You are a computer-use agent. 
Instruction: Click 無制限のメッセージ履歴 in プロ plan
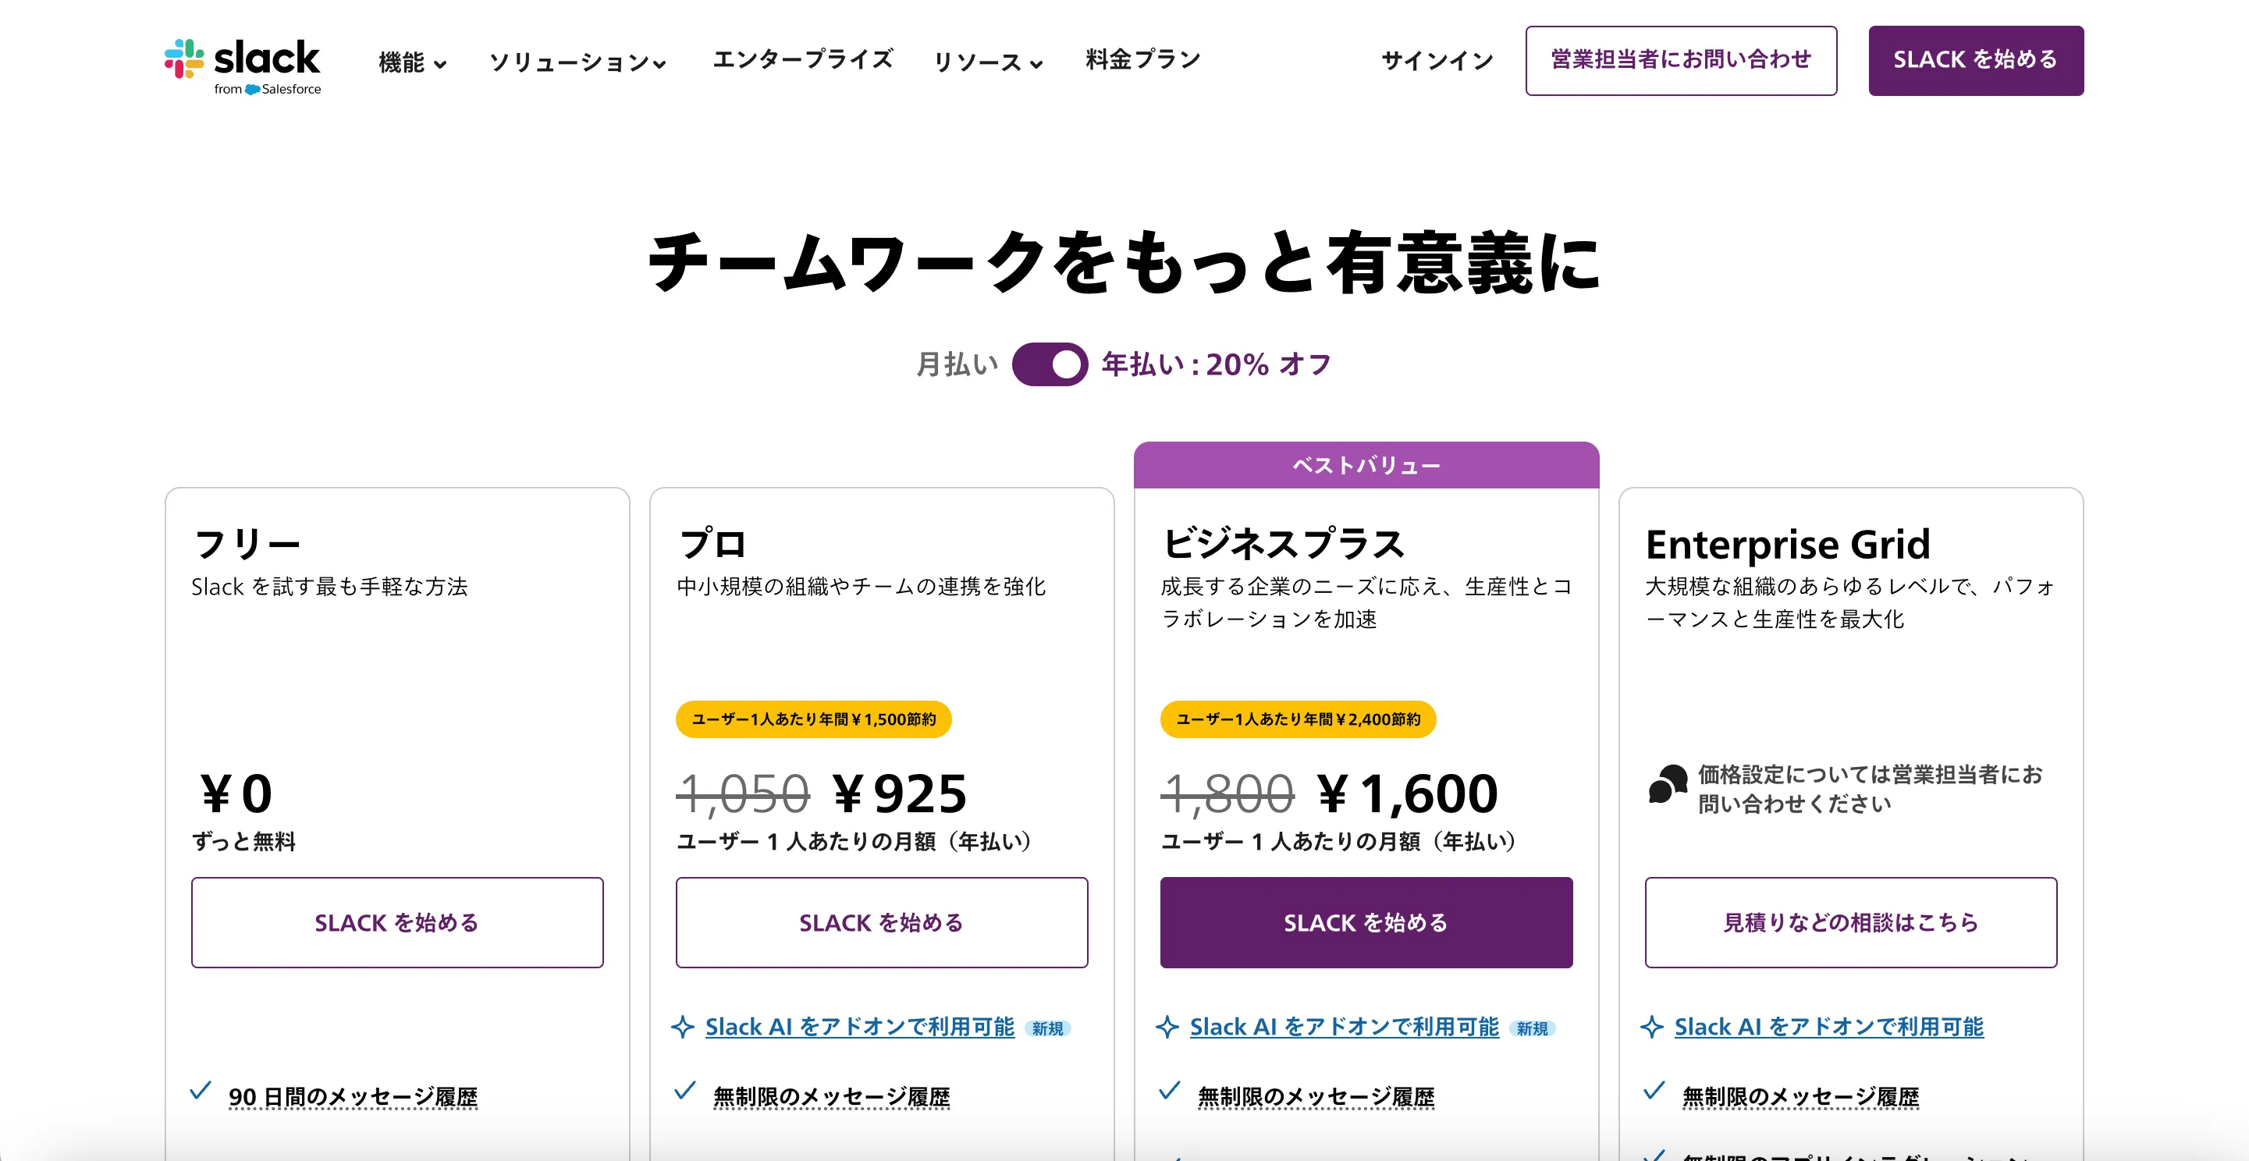pyautogui.click(x=831, y=1096)
